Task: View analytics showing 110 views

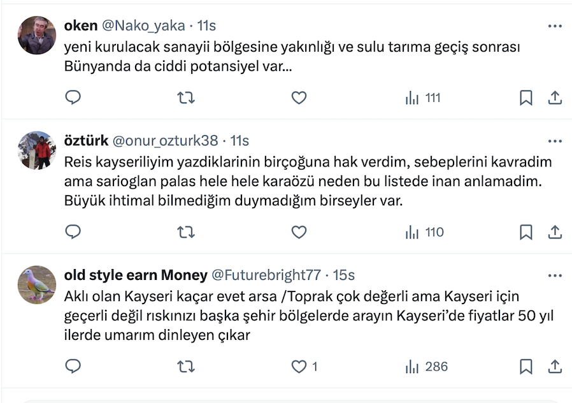Action: click(425, 232)
